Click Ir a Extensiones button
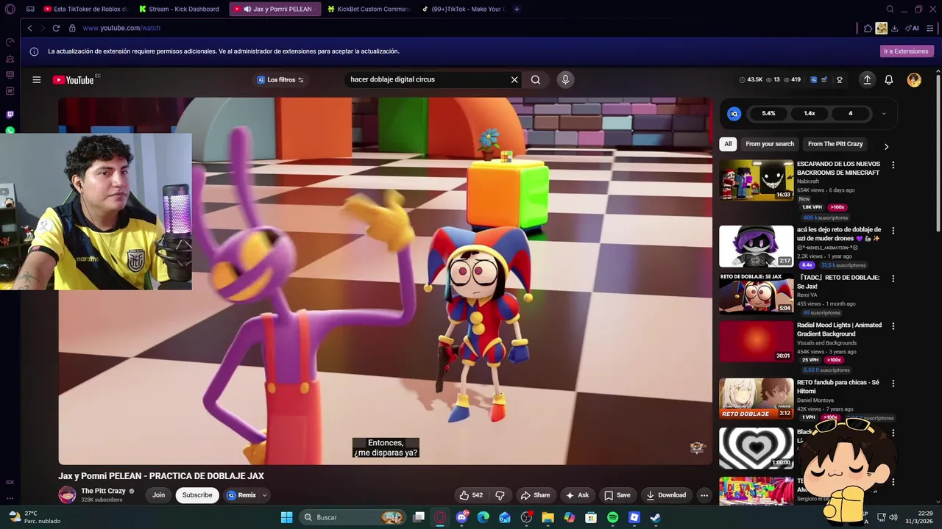This screenshot has height=529, width=942. [x=906, y=51]
